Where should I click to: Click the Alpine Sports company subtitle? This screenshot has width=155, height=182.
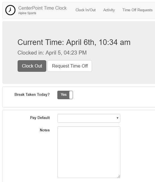tap(27, 13)
